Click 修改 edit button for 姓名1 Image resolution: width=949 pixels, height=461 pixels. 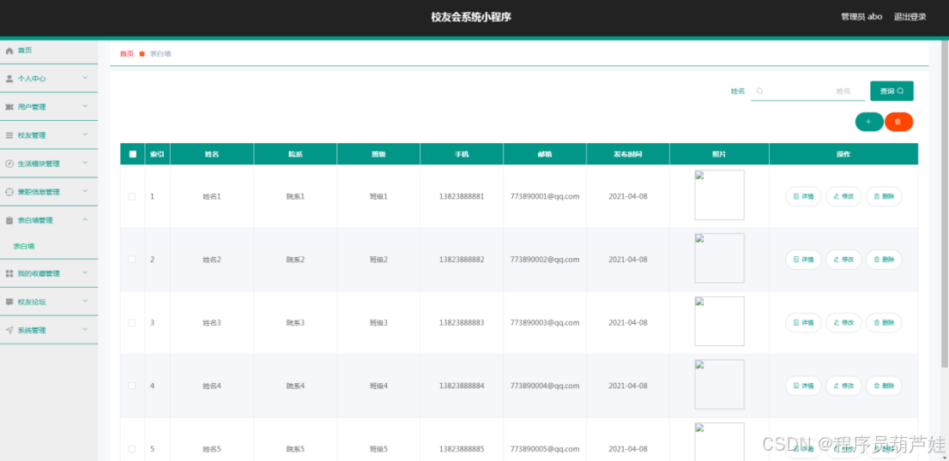pos(843,196)
